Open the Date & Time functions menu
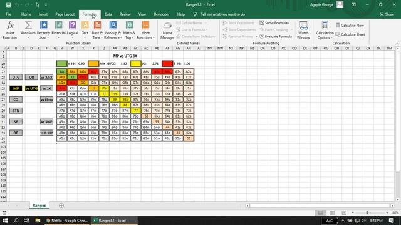The image size is (401, 225). coord(97,30)
